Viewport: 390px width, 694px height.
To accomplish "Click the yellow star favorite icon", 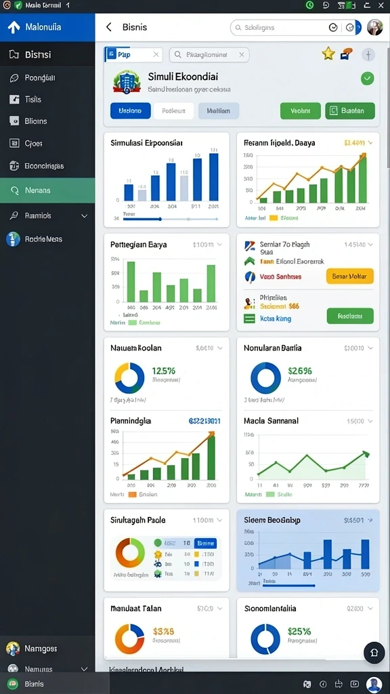I will click(x=328, y=54).
